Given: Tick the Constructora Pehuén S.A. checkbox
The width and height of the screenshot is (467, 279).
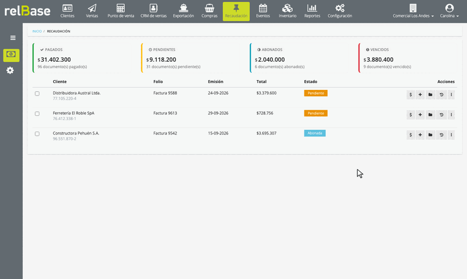Looking at the screenshot, I should pos(37,134).
